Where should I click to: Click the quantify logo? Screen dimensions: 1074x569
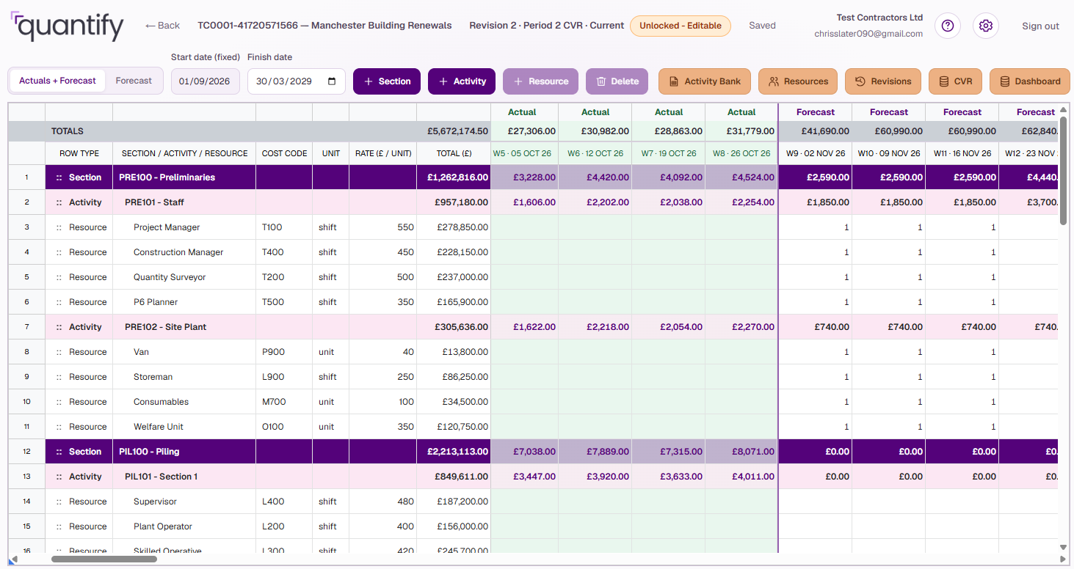(68, 26)
